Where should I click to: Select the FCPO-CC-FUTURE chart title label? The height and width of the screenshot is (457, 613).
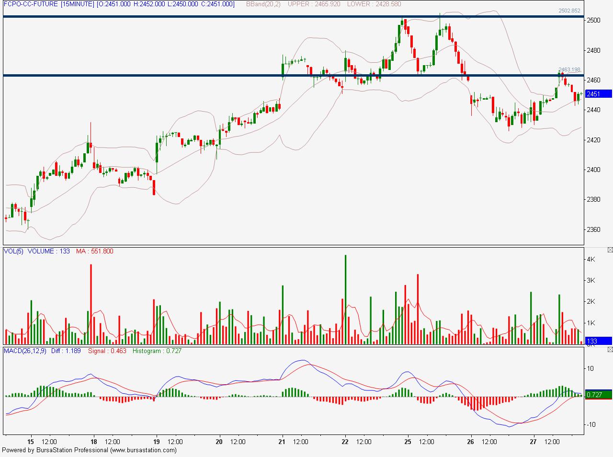pos(31,4)
